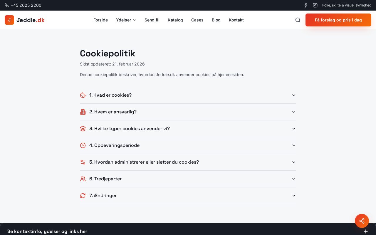Click the search magnifier icon
The image size is (376, 235).
point(298,20)
